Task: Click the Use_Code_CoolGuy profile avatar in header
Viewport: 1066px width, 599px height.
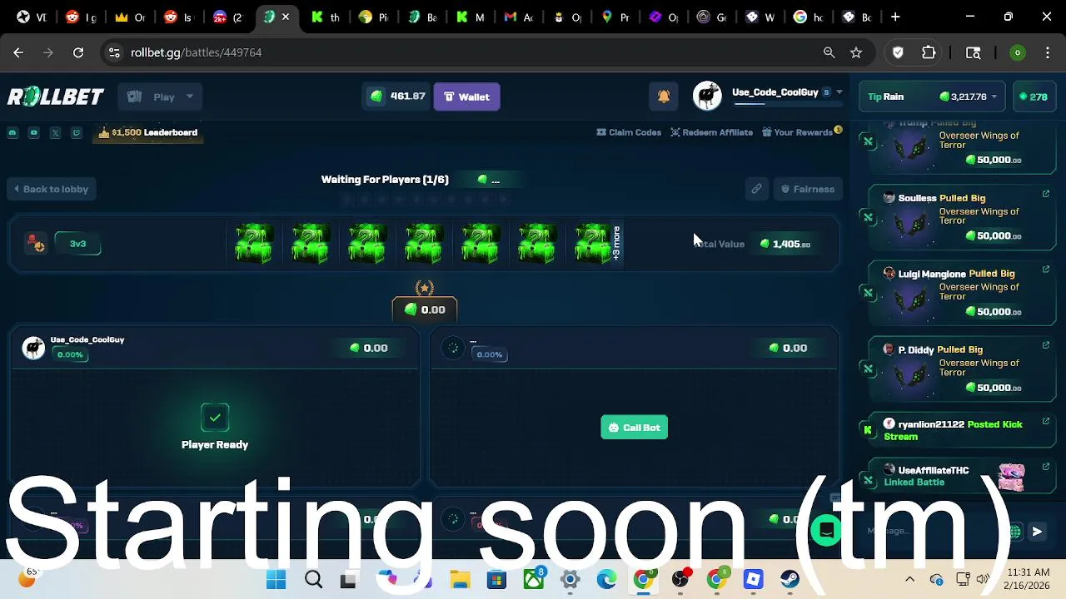Action: pos(707,97)
